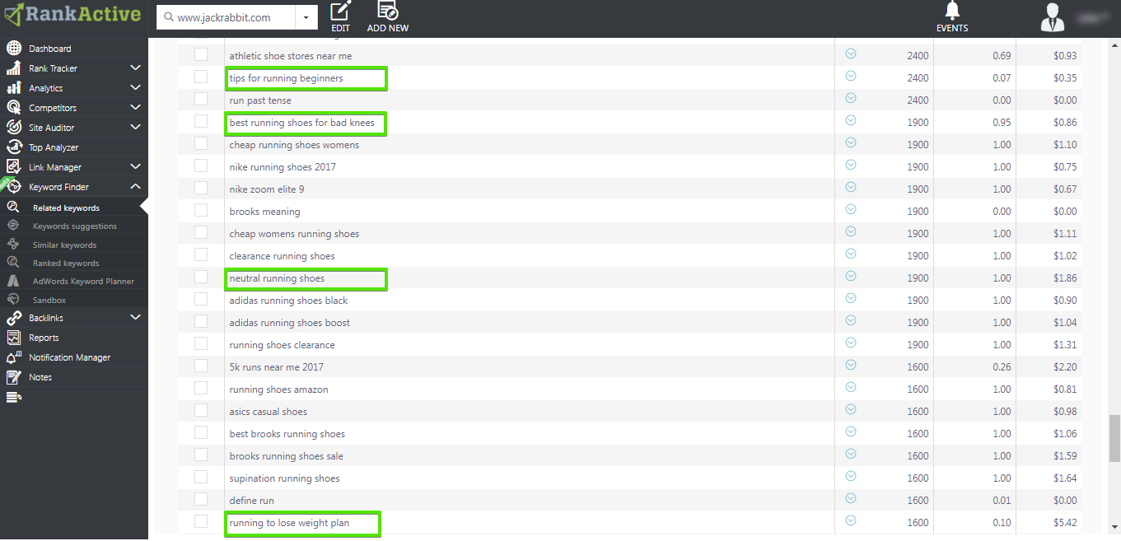Click the Dashboard globe icon
Screen dimensions: 1121x541
tap(14, 49)
